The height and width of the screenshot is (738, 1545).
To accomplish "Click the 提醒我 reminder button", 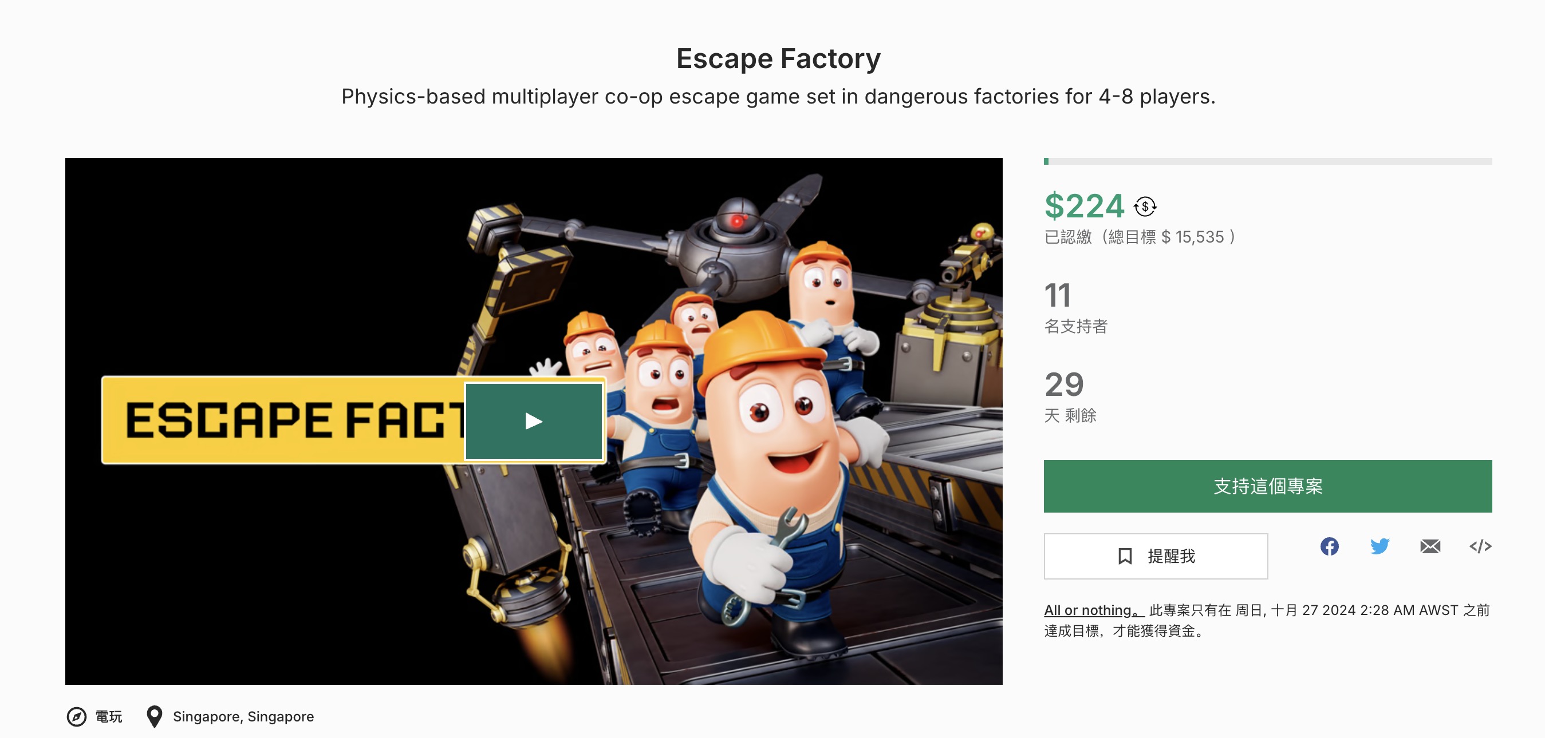I will pyautogui.click(x=1155, y=556).
